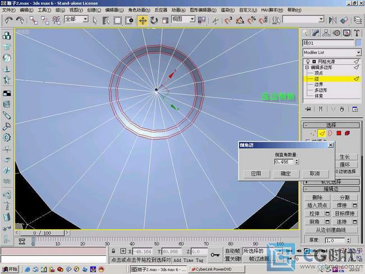Select 顶点 sub-object level in stack
365x274 pixels.
(318, 73)
